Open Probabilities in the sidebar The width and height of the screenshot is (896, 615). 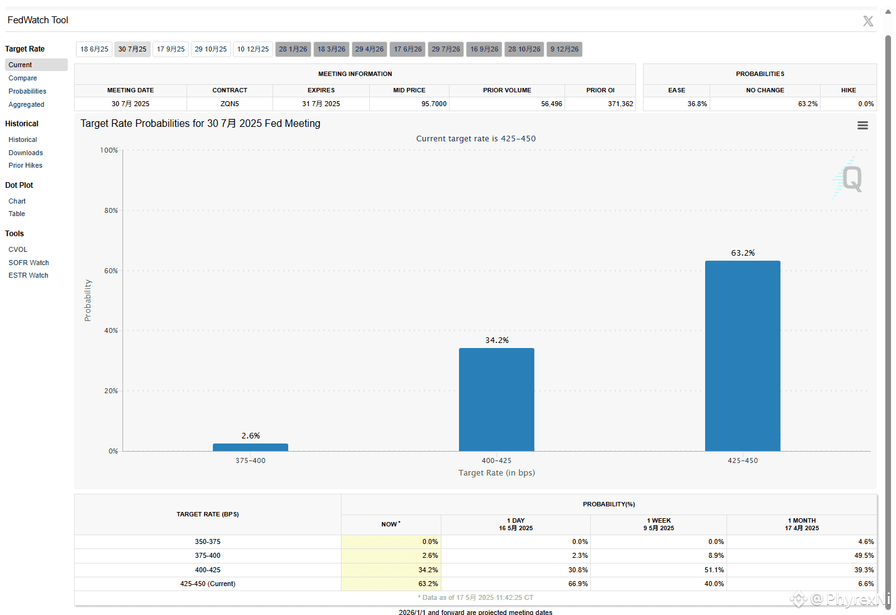click(28, 91)
